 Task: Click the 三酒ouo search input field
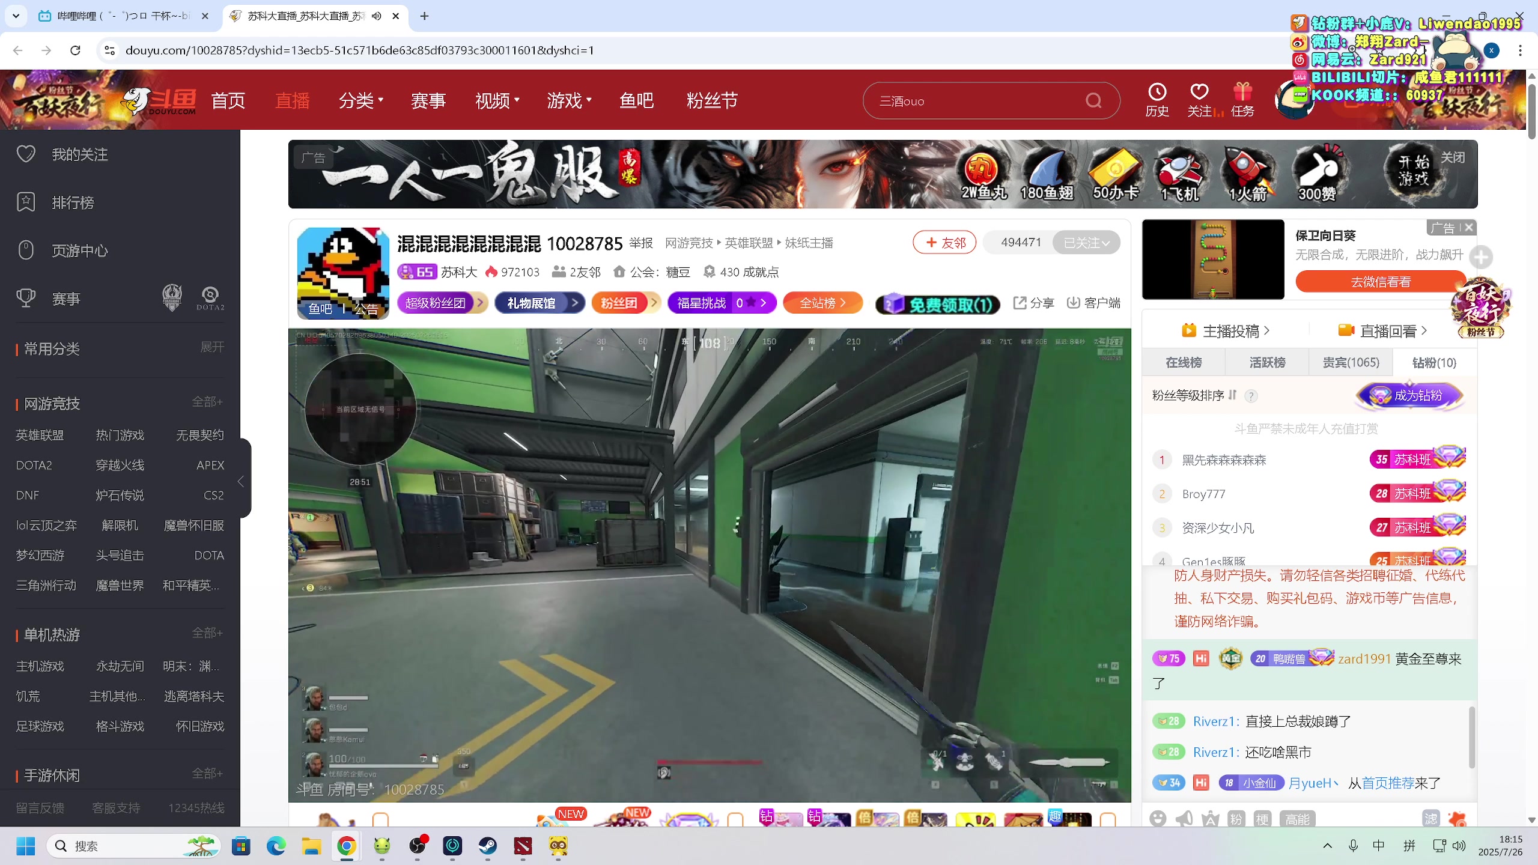click(x=979, y=100)
